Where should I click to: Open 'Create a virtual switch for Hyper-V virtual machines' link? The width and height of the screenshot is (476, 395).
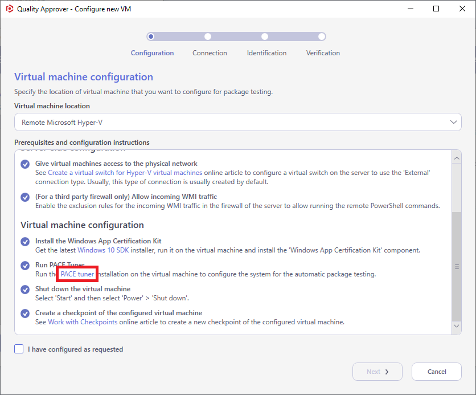(125, 173)
